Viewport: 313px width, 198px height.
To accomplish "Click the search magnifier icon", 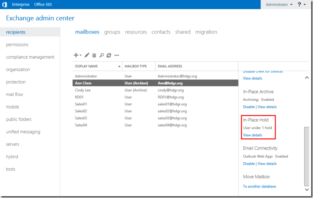I will pos(102,55).
